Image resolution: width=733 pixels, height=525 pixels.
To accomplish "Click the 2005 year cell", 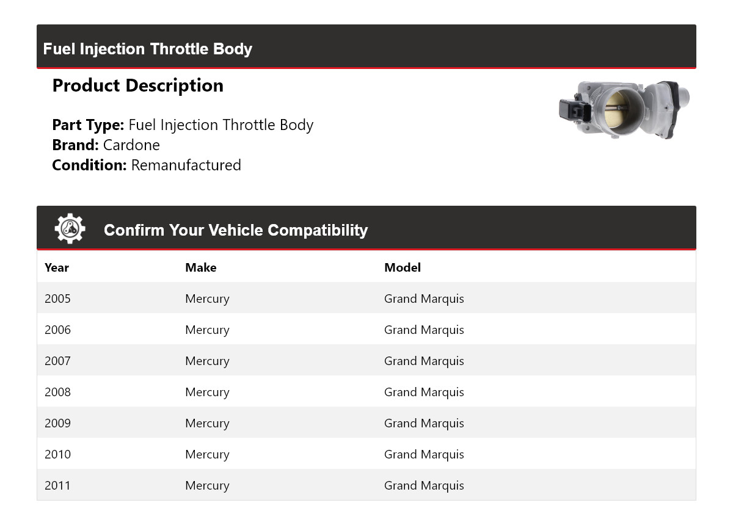I will pyautogui.click(x=57, y=299).
